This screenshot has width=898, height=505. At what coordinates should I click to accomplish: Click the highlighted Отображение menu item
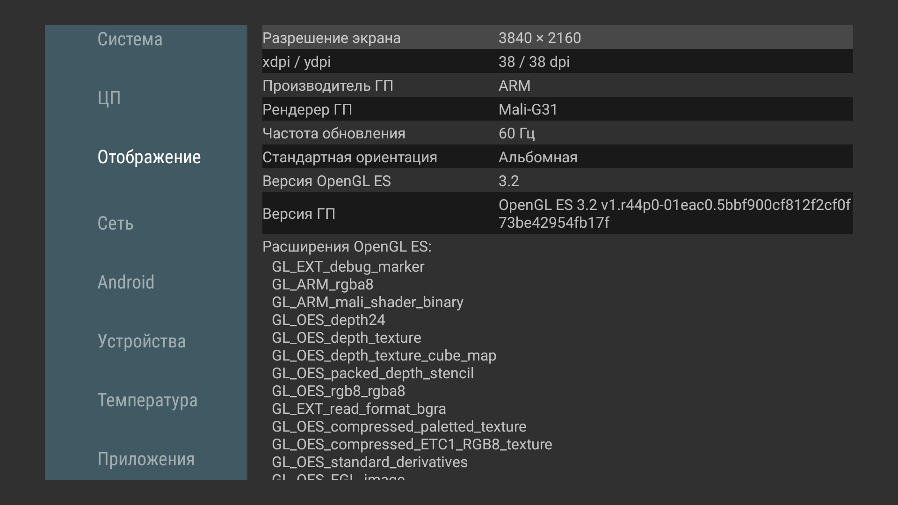[x=149, y=157]
